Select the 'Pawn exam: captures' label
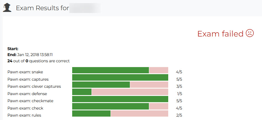This screenshot has width=262, height=120. pyautogui.click(x=28, y=79)
